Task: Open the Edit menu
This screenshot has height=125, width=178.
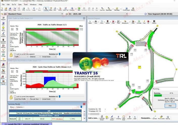Action: pyautogui.click(x=8, y=5)
